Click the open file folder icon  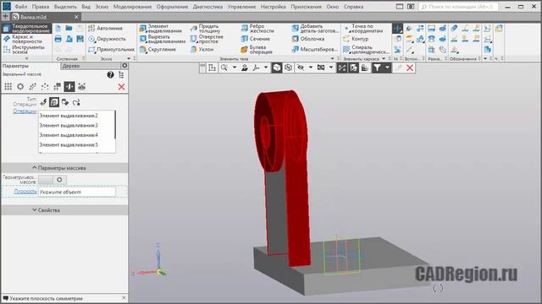69,28
